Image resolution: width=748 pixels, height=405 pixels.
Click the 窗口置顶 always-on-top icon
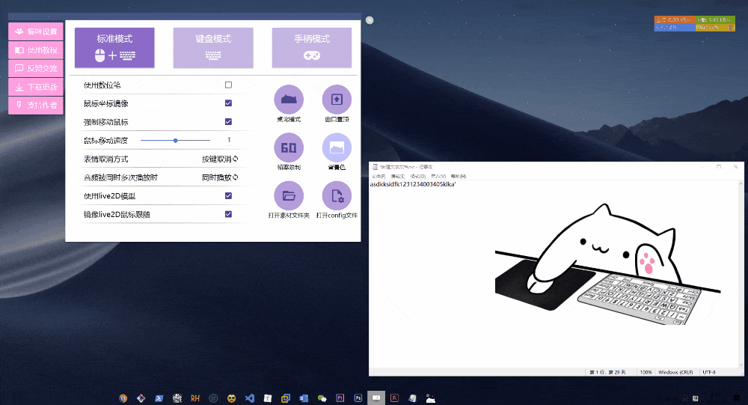pyautogui.click(x=337, y=100)
